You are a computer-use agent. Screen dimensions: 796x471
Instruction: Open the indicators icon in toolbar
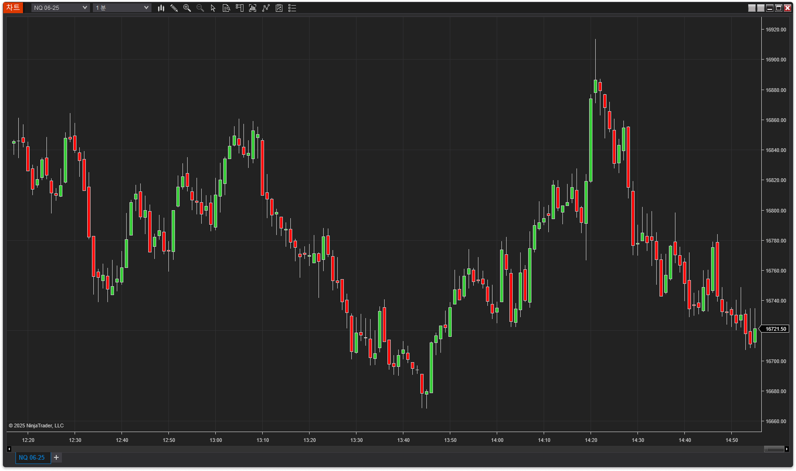coord(253,8)
